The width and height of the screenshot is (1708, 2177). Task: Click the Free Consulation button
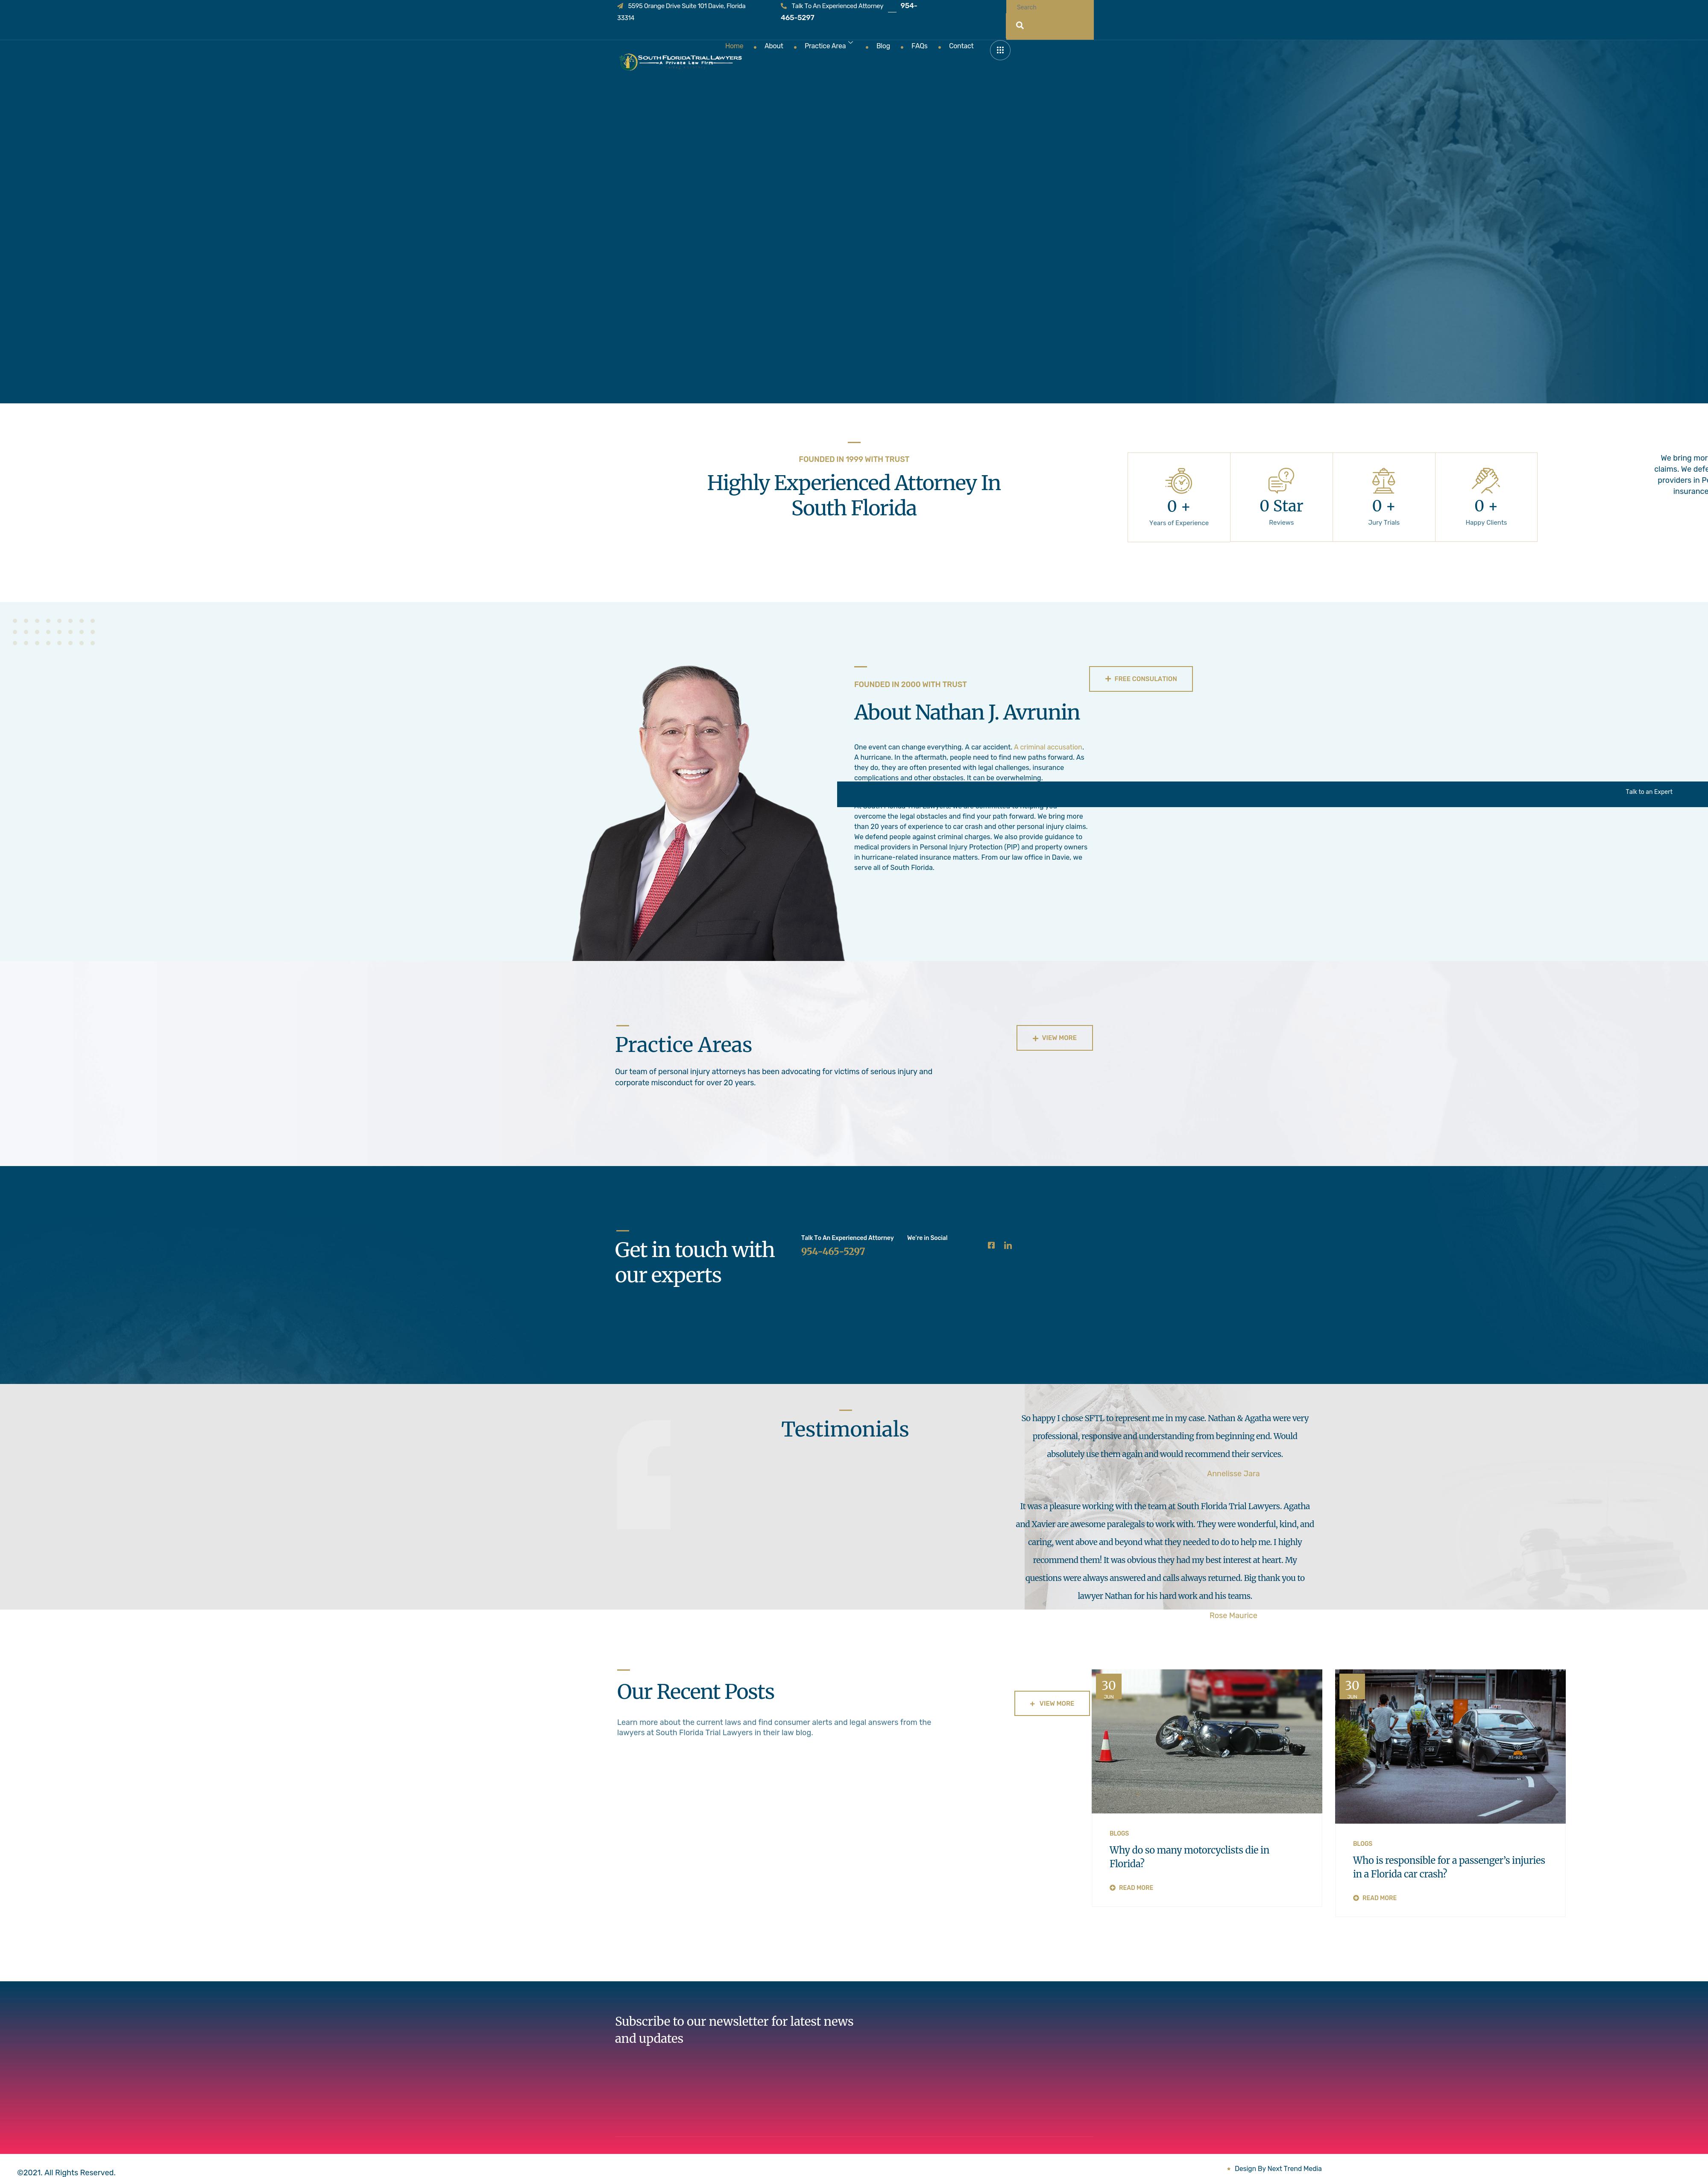coord(1141,679)
